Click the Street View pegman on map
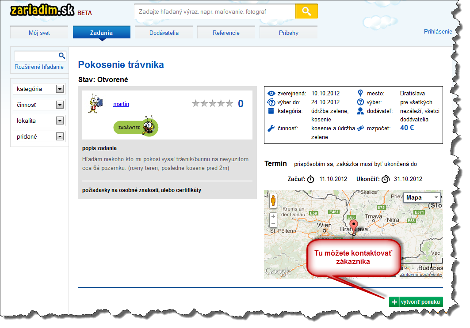 273,200
